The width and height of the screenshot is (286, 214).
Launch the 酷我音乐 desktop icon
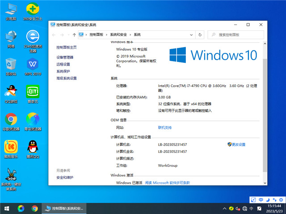[11, 149]
